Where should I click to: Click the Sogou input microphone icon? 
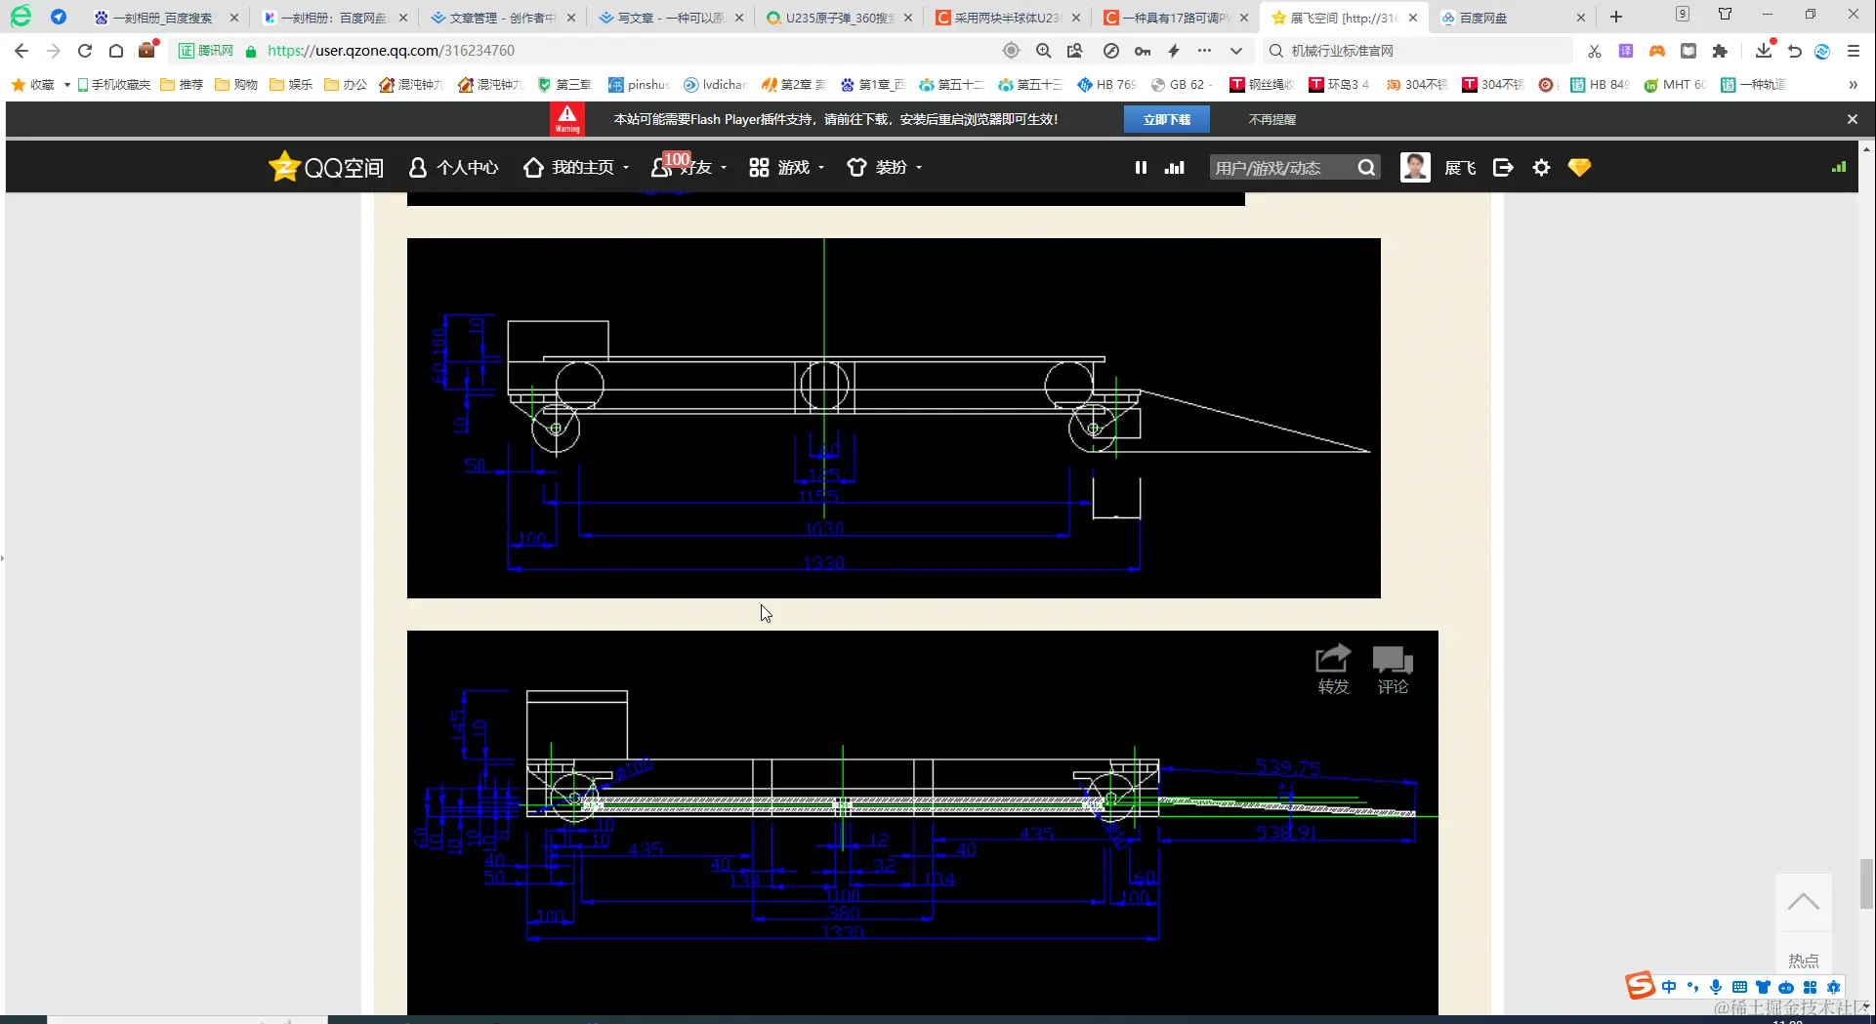click(x=1716, y=987)
